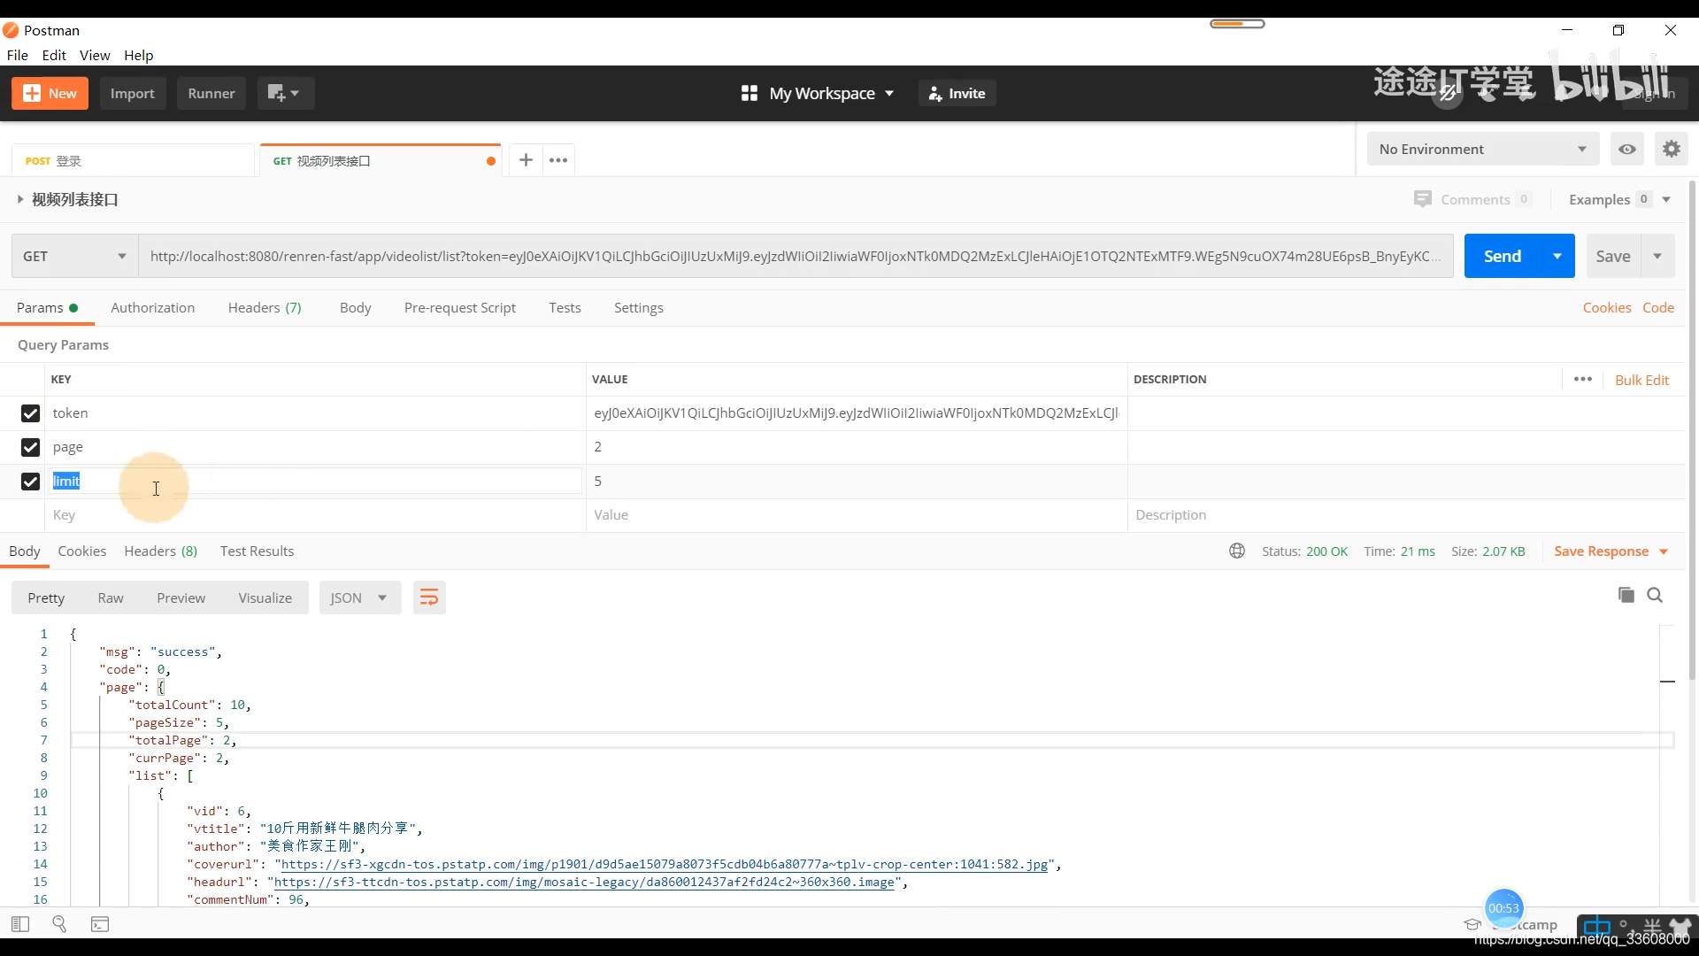Uncheck the token parameter checkbox
The image size is (1699, 956).
tap(30, 413)
